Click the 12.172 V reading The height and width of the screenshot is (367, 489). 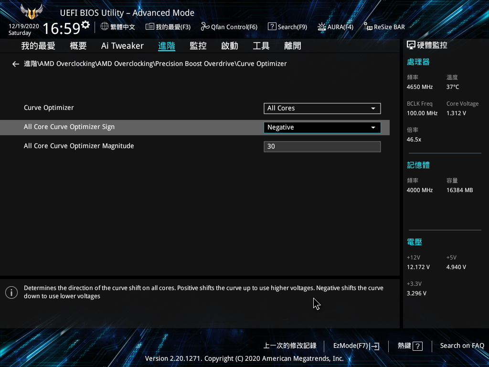click(418, 267)
